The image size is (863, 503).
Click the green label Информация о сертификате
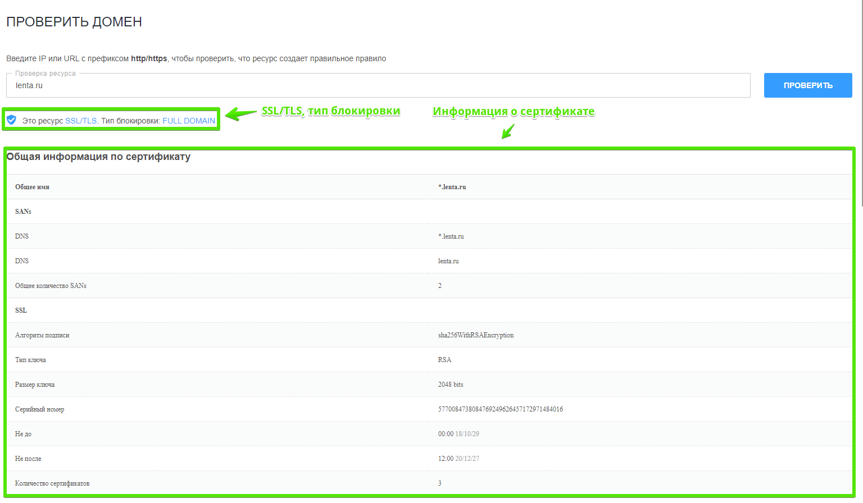tap(513, 112)
